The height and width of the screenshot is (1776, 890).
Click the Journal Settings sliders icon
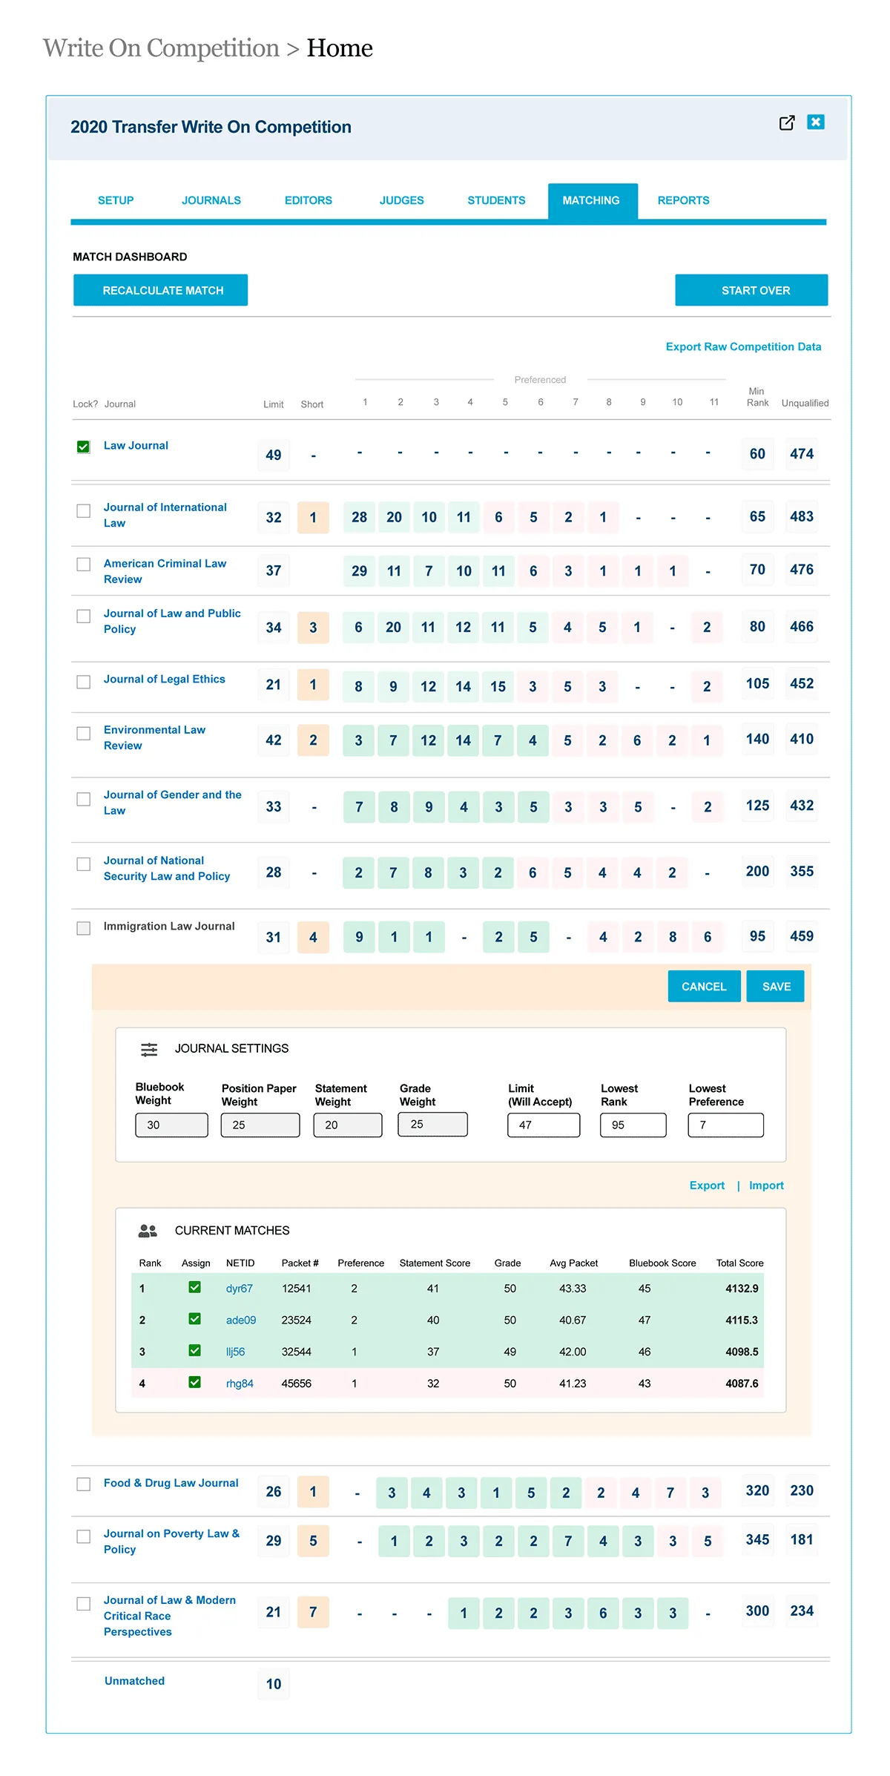click(149, 1049)
